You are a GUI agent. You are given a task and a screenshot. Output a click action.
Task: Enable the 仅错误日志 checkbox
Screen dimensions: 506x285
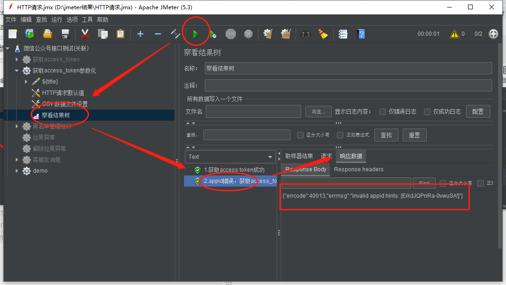[383, 112]
